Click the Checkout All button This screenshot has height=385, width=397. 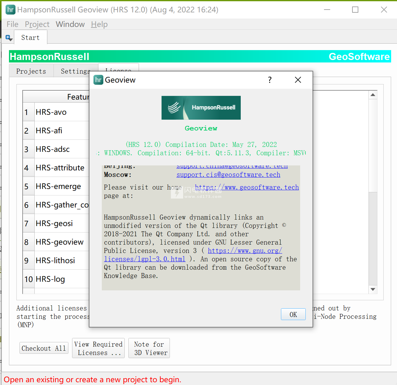pos(44,348)
